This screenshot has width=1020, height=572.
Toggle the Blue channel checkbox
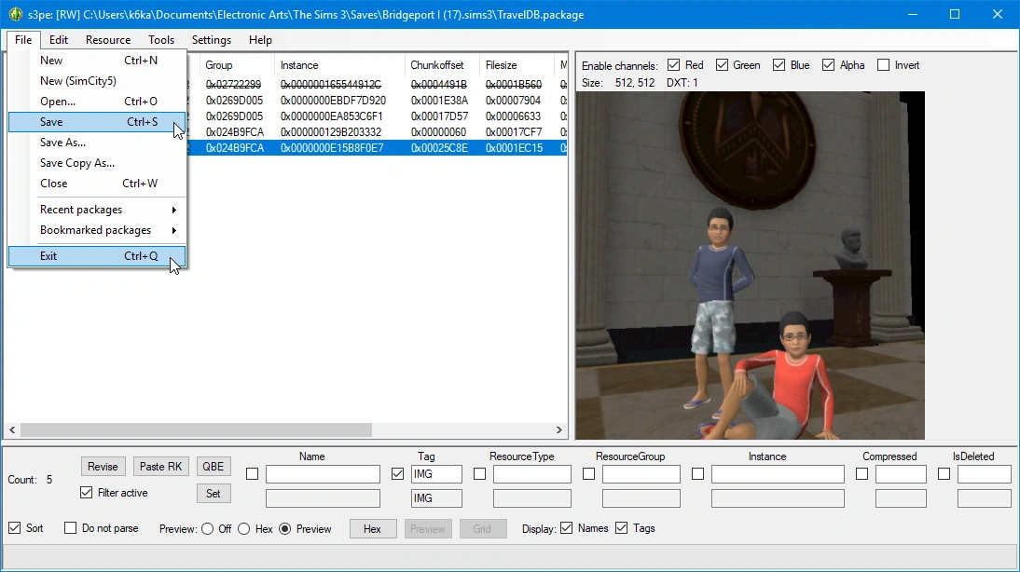[779, 65]
